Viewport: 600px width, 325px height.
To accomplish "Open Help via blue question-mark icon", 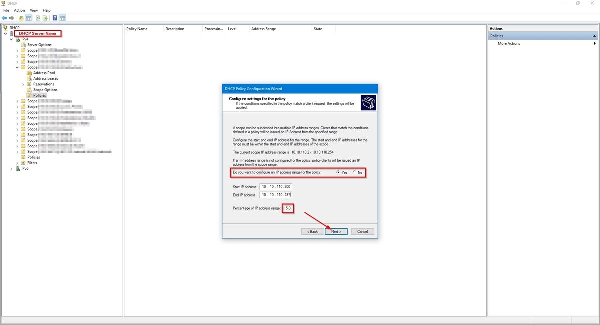I will click(x=54, y=18).
